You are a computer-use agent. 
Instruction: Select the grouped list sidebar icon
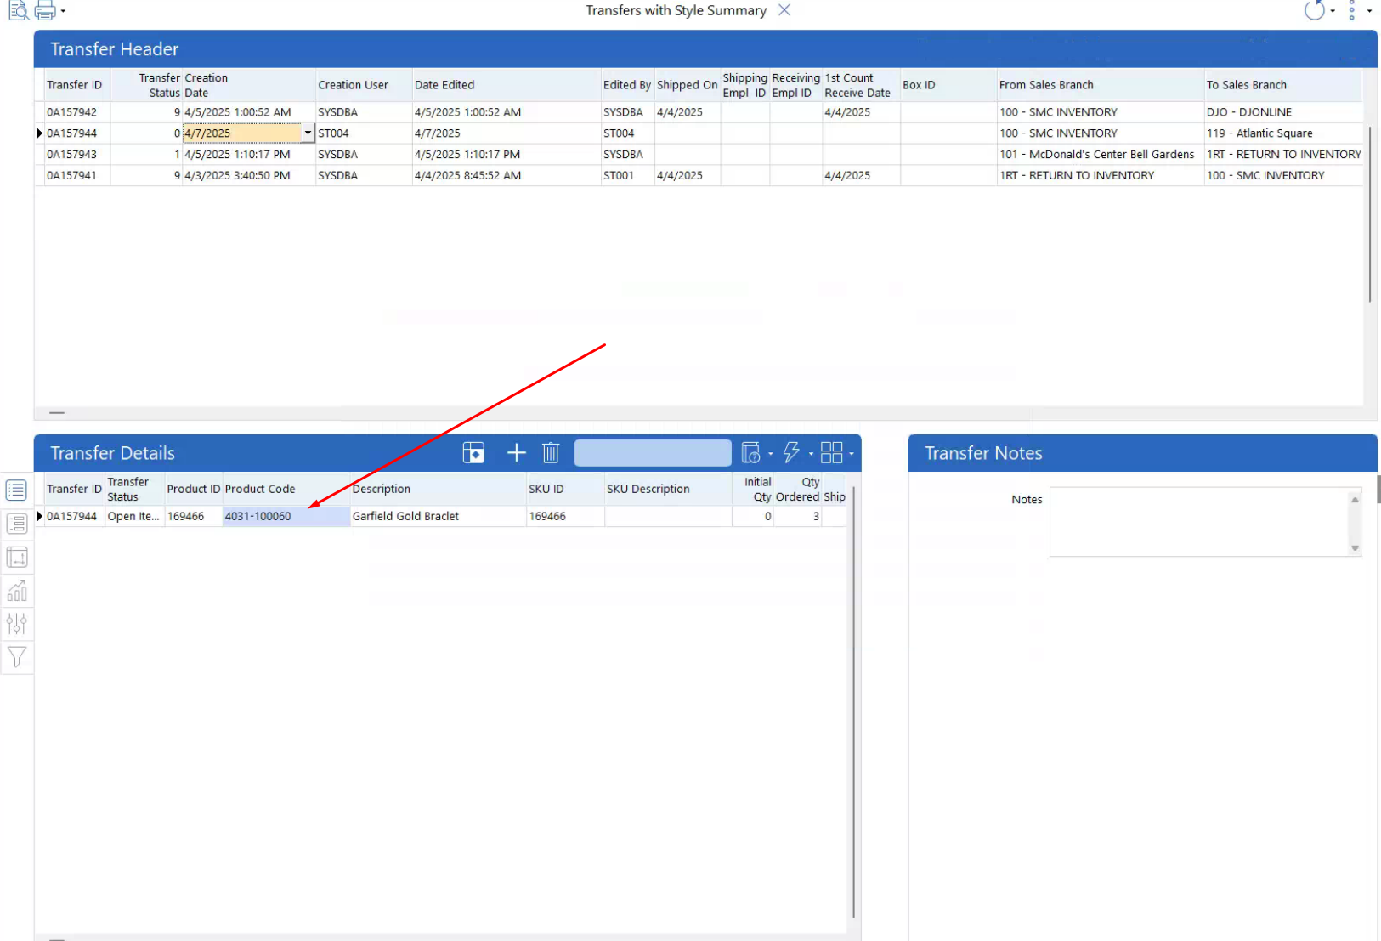tap(16, 524)
